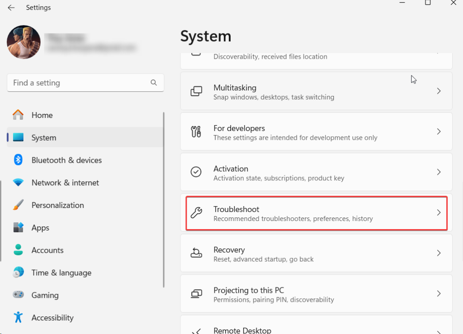This screenshot has height=334, width=463.
Task: Go to Apps in sidebar
Action: point(40,228)
